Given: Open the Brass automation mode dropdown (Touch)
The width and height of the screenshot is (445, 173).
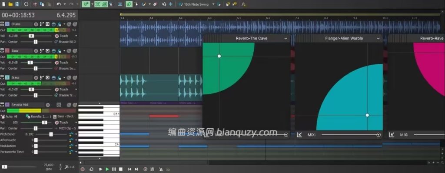Looking at the screenshot, I should tap(76, 90).
